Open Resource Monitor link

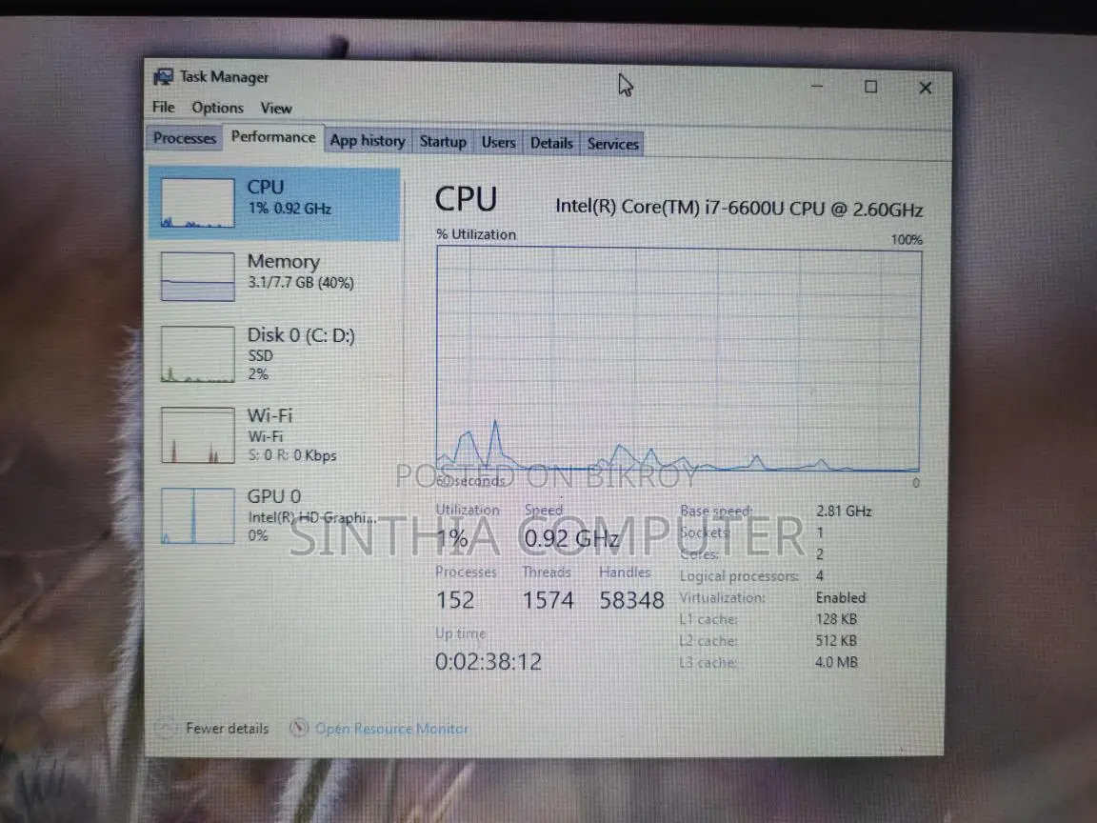pos(391,729)
